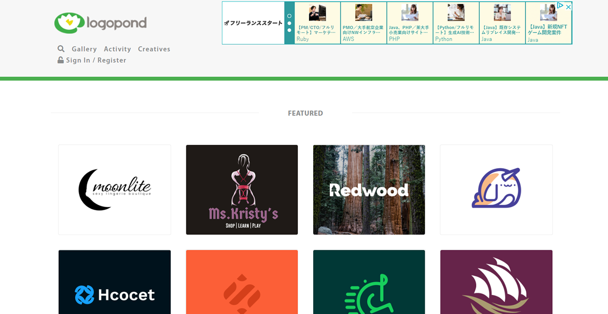This screenshot has height=314, width=608.
Task: Click the PMO／大手航空企業 ad title
Action: (x=363, y=30)
